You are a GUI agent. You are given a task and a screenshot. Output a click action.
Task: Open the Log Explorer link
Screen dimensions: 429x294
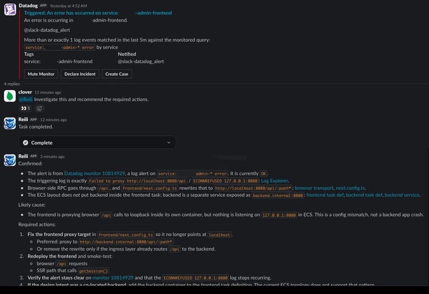pyautogui.click(x=275, y=181)
